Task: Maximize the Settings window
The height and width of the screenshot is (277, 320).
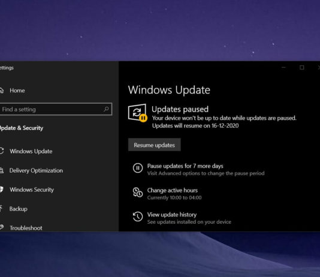Action: (x=302, y=68)
